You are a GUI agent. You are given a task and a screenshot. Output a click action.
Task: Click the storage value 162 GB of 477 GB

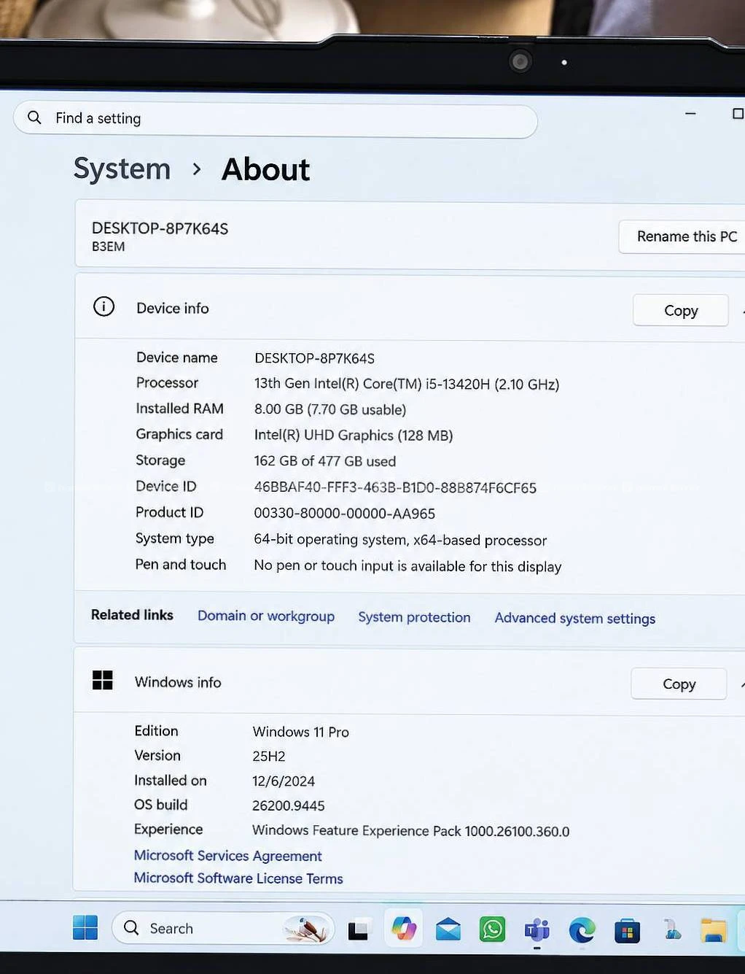coord(325,461)
